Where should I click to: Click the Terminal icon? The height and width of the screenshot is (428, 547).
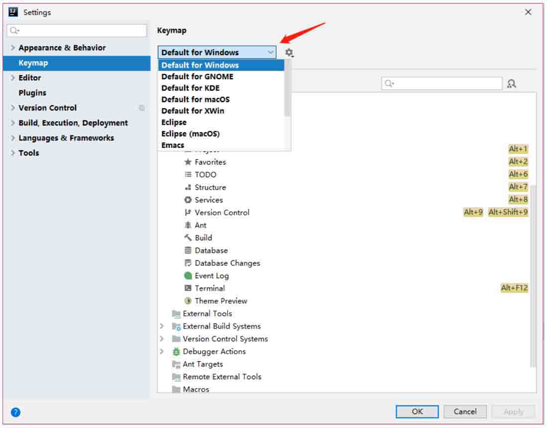(188, 288)
